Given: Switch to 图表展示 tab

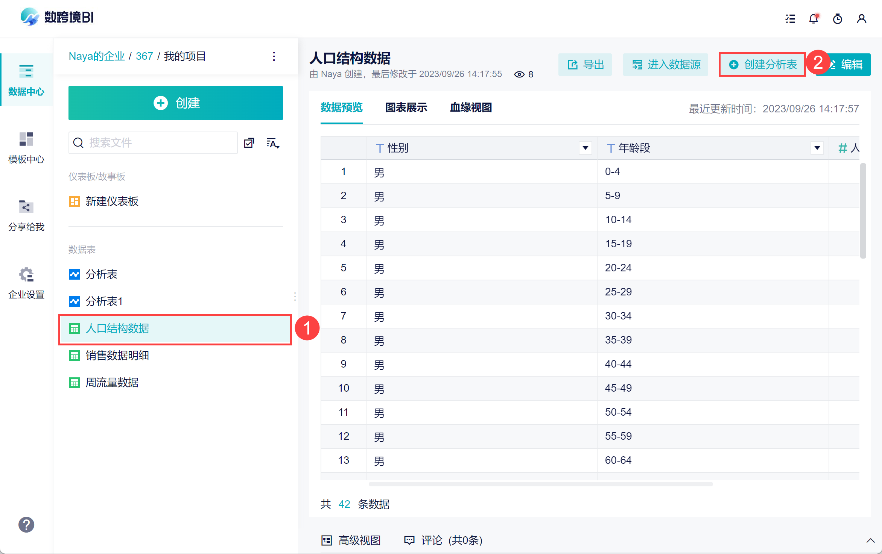Looking at the screenshot, I should [x=406, y=108].
